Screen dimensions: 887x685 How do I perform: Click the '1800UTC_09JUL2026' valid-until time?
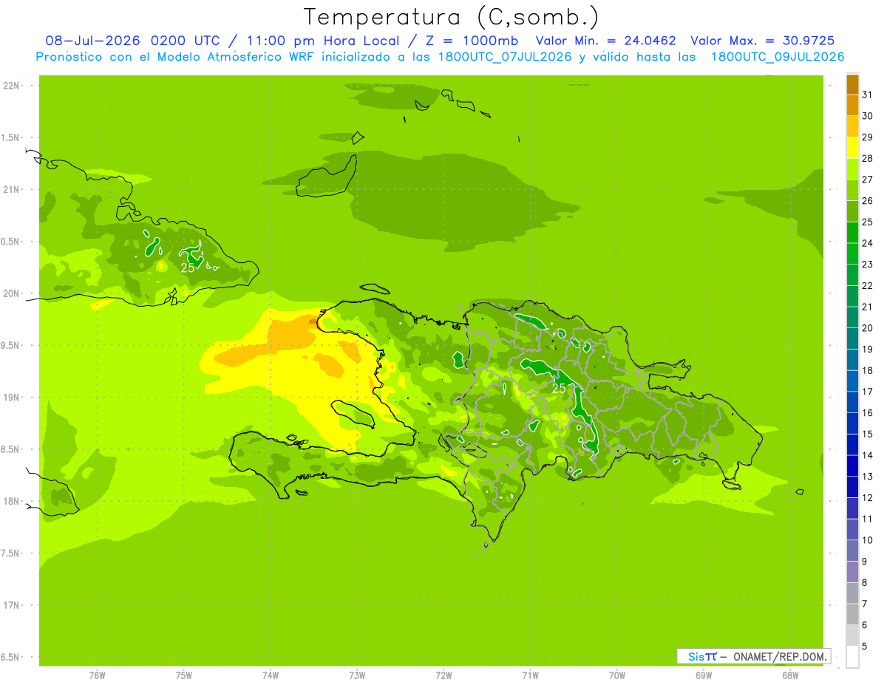coord(778,57)
